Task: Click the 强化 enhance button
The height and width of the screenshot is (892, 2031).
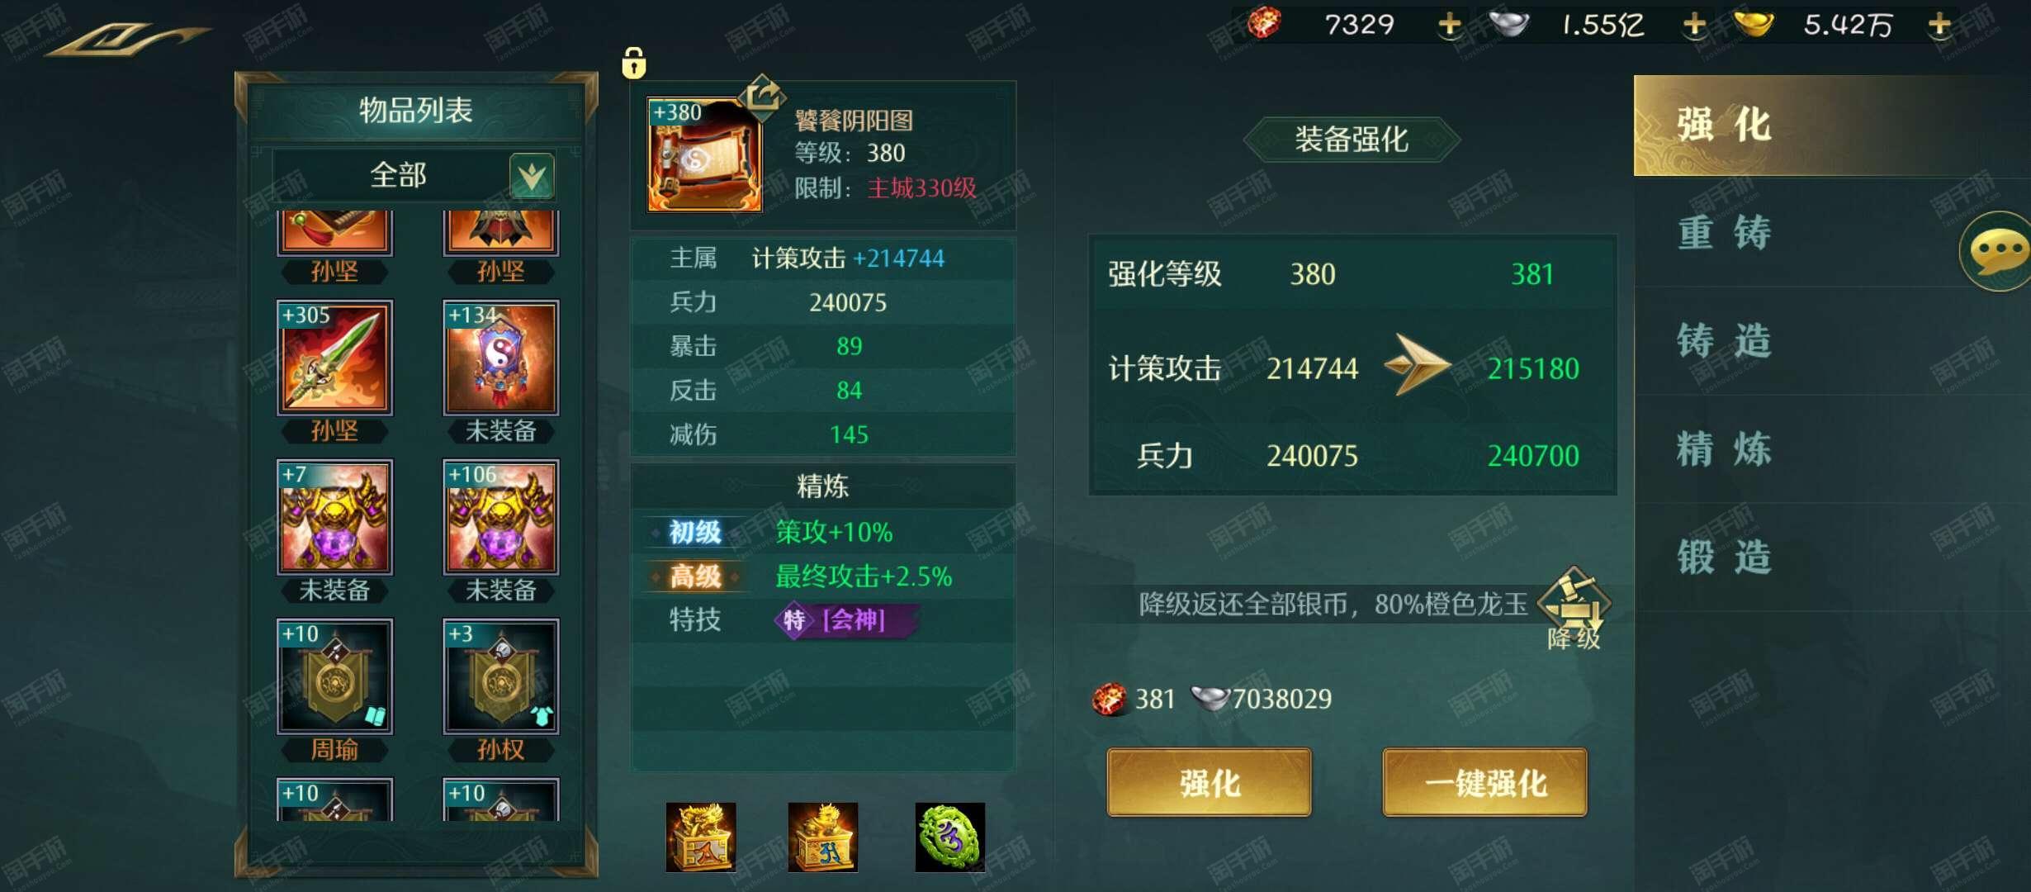Action: coord(1209,782)
